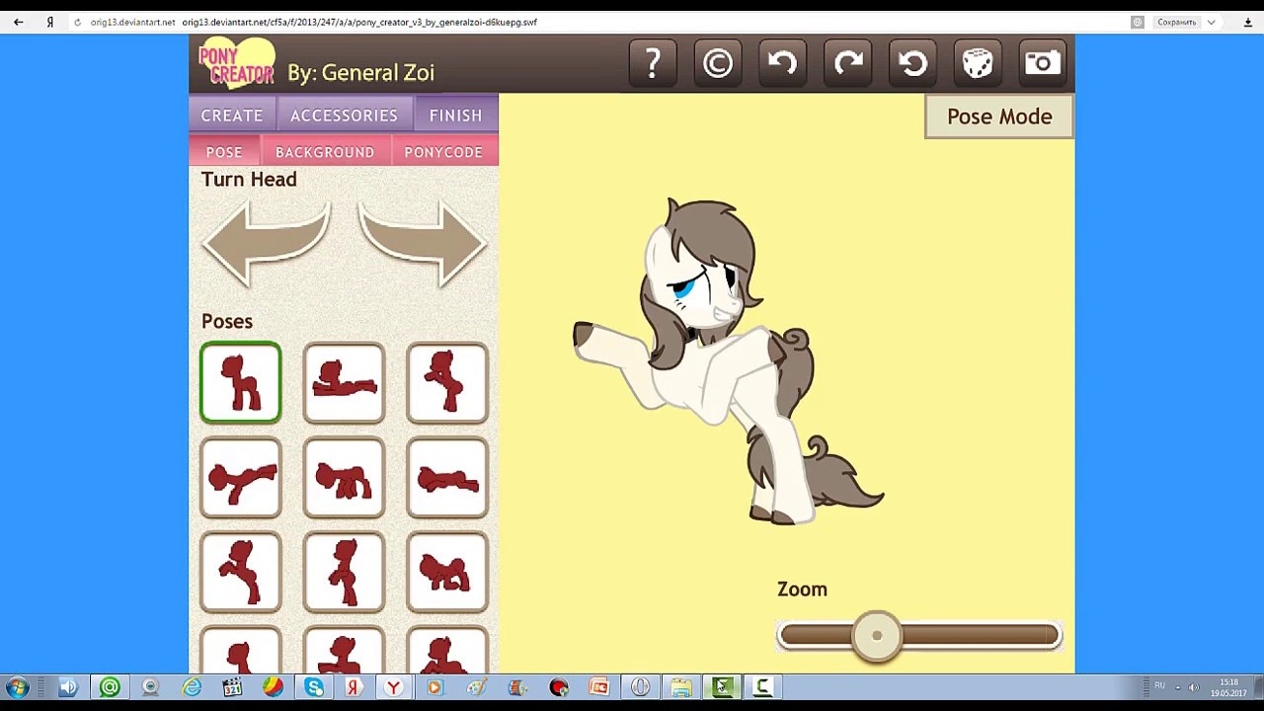Click the reset circular arrow icon
Image resolution: width=1264 pixels, height=711 pixels.
tap(912, 64)
